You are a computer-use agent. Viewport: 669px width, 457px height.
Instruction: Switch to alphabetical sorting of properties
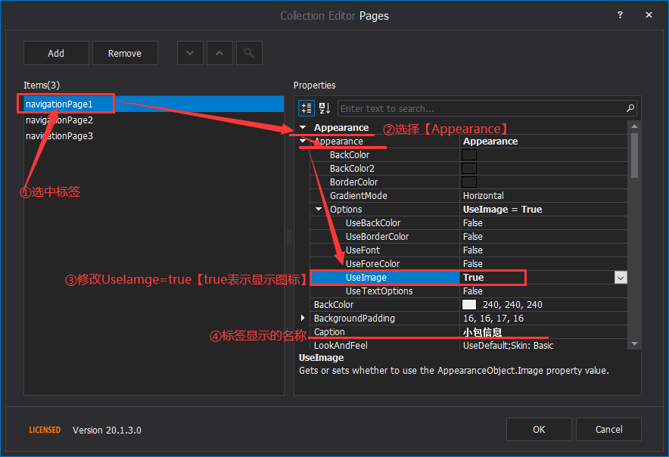pos(324,107)
